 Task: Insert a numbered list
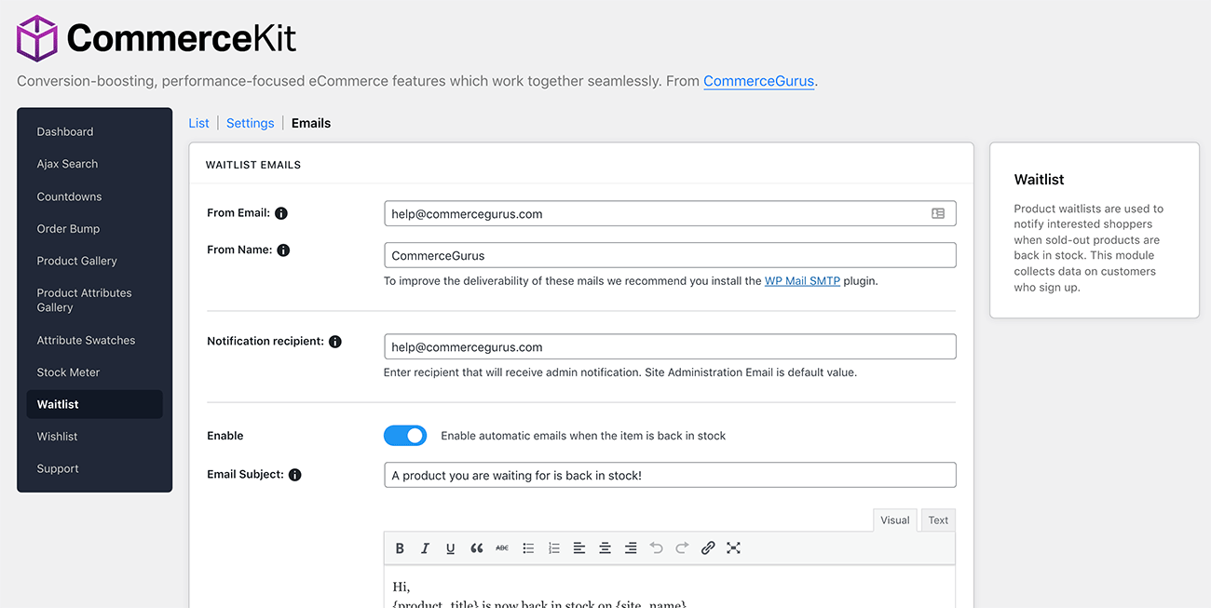(554, 548)
